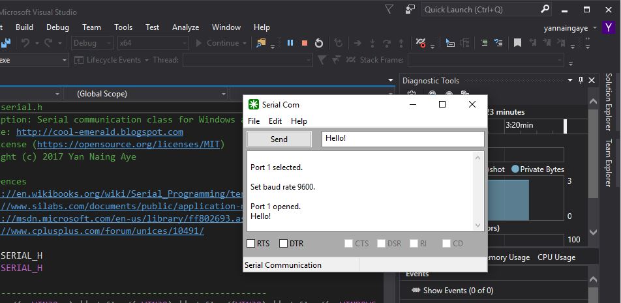Click the thread filter funnel icon

click(322, 60)
